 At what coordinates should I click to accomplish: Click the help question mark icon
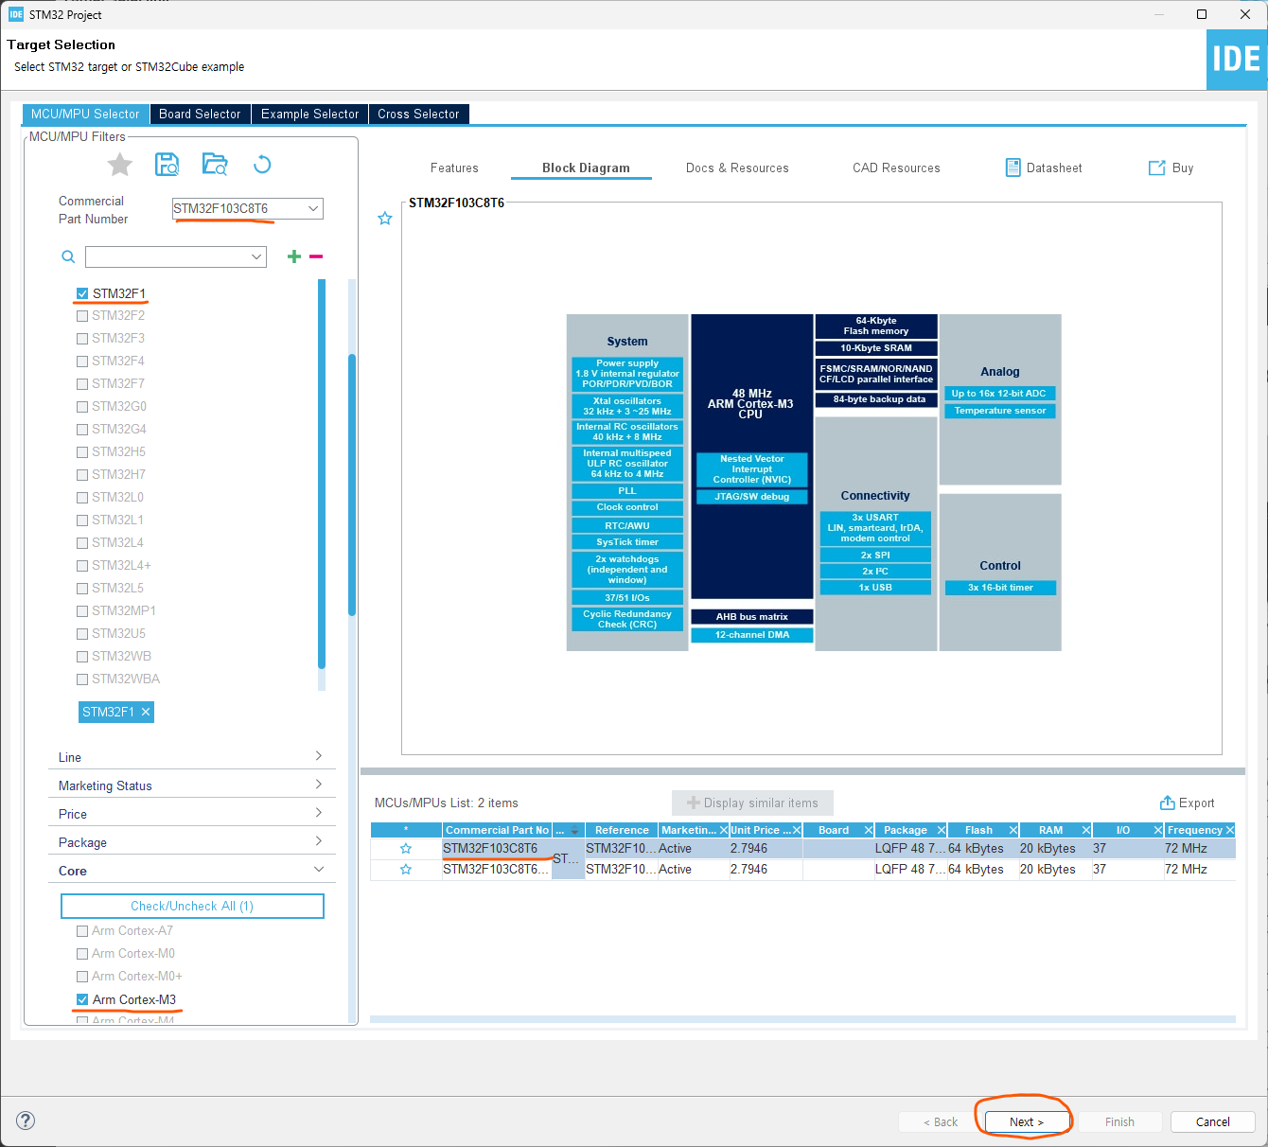[x=26, y=1121]
